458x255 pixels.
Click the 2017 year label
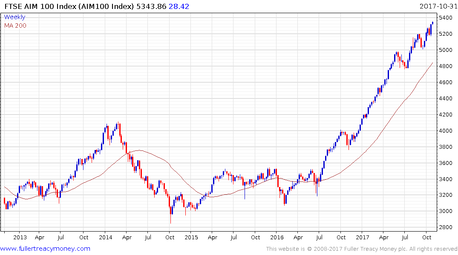pos(362,237)
